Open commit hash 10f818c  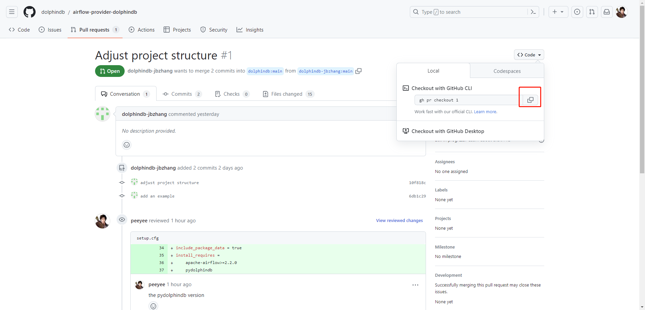pos(417,183)
